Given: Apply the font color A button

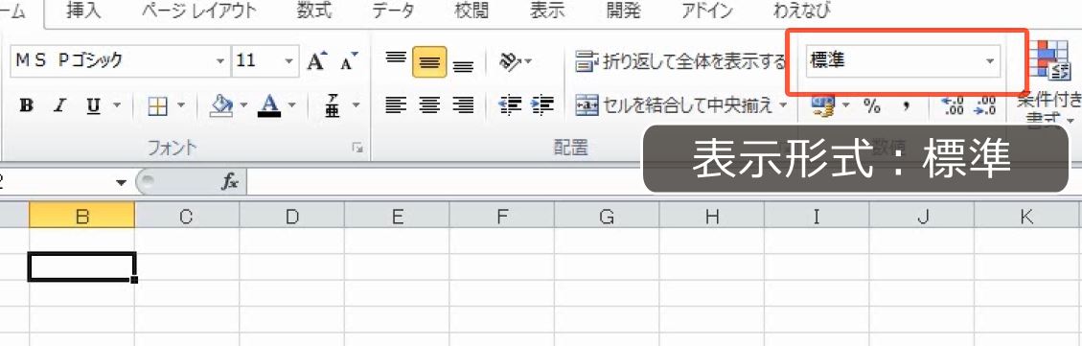Looking at the screenshot, I should pyautogui.click(x=269, y=105).
